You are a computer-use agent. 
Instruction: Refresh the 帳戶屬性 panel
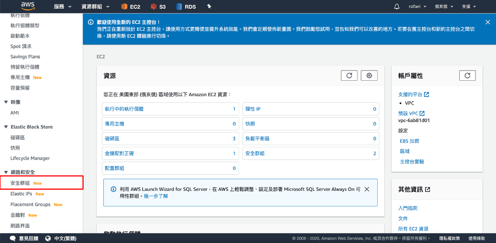[467, 76]
